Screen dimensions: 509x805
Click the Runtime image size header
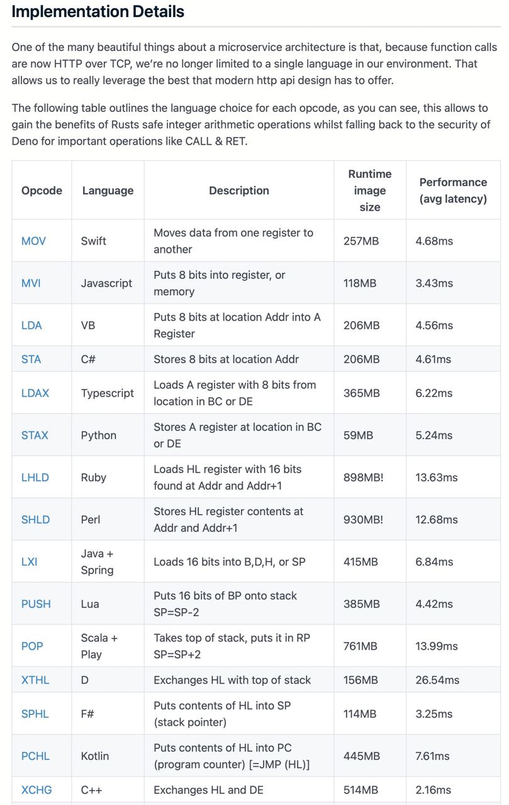tap(370, 191)
